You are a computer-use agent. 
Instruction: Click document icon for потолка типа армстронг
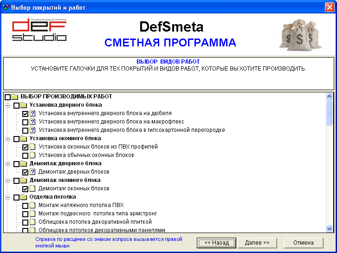[32, 214]
